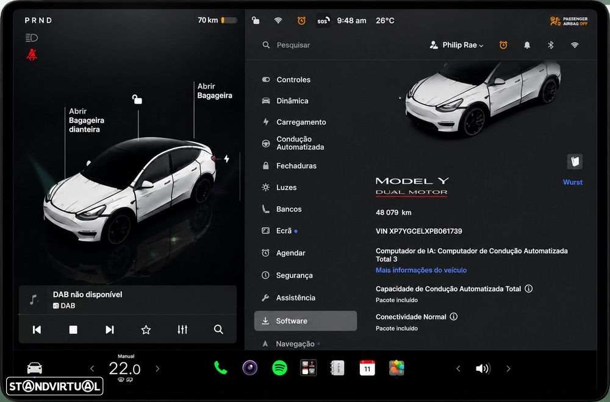Open the phone app in the dock

click(x=221, y=367)
